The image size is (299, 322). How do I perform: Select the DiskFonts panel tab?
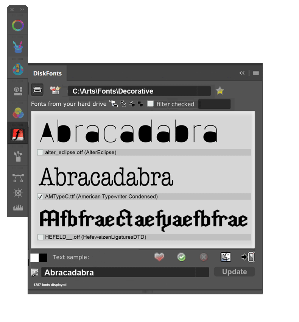point(47,73)
